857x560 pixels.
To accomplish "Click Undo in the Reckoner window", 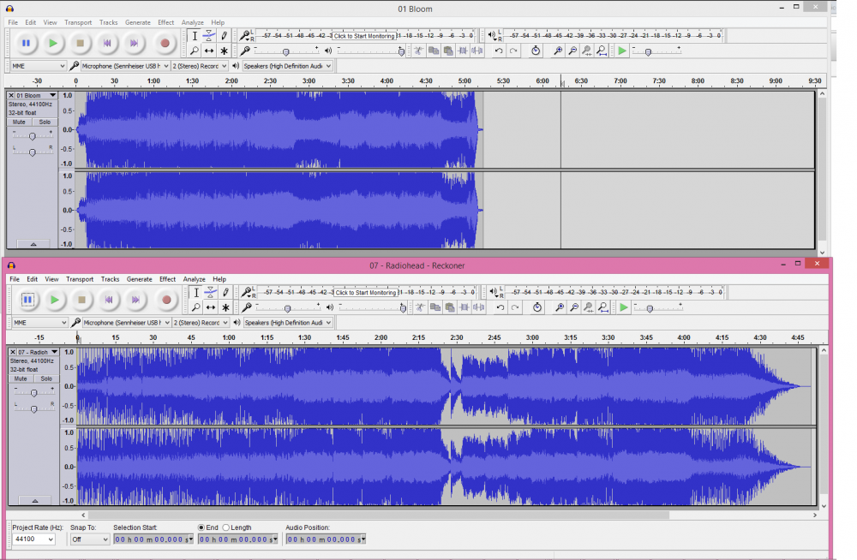I will click(x=500, y=307).
